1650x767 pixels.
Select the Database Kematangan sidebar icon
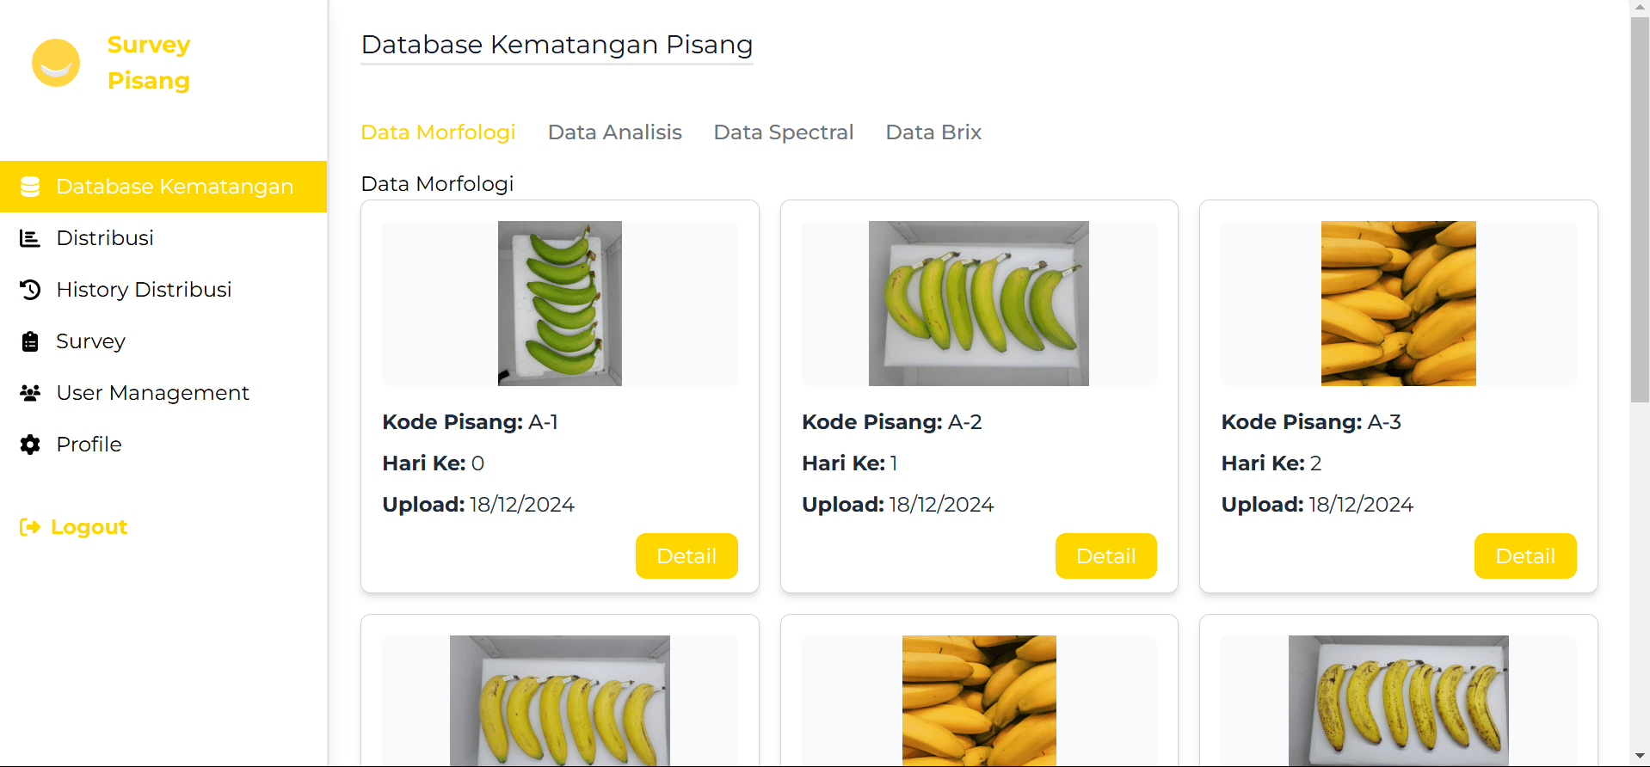[30, 186]
